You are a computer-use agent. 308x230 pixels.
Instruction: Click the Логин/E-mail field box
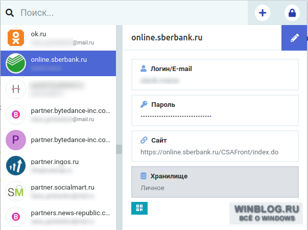[215, 75]
